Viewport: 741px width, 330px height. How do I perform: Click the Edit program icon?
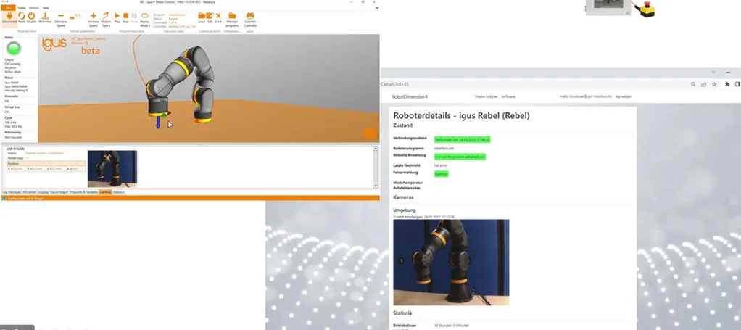coord(210,16)
